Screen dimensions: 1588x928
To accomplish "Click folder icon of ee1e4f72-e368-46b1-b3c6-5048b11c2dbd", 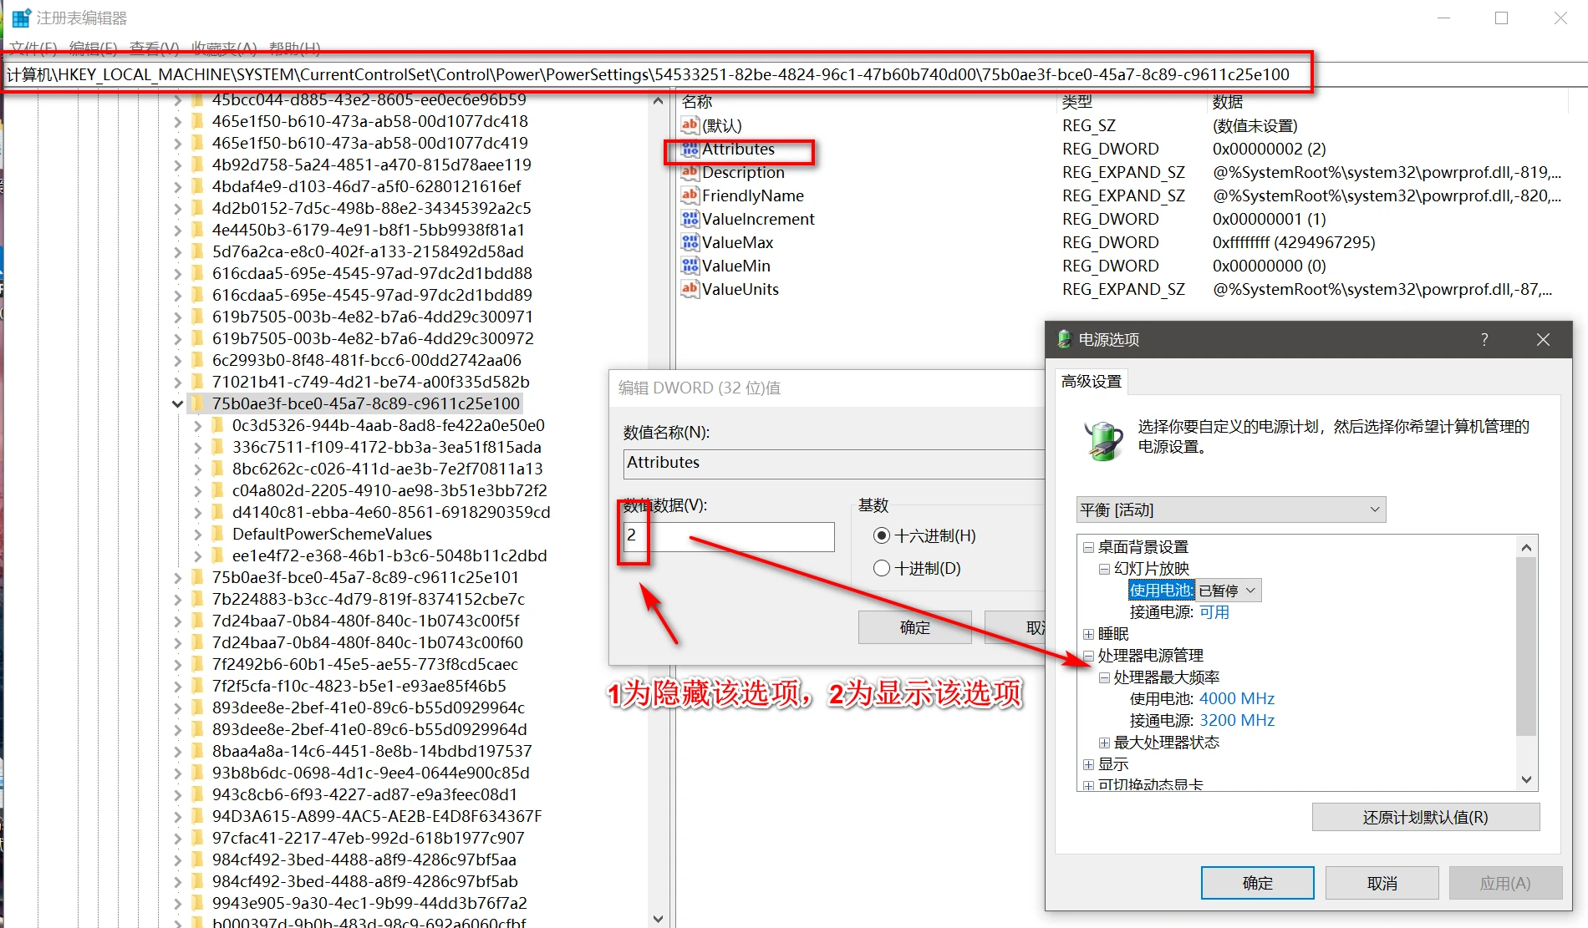I will tap(217, 555).
